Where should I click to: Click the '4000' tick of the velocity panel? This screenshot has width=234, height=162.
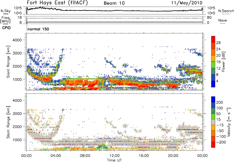point(17,100)
